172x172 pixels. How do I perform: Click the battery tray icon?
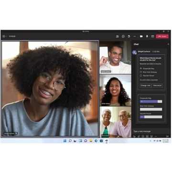(x=160, y=141)
